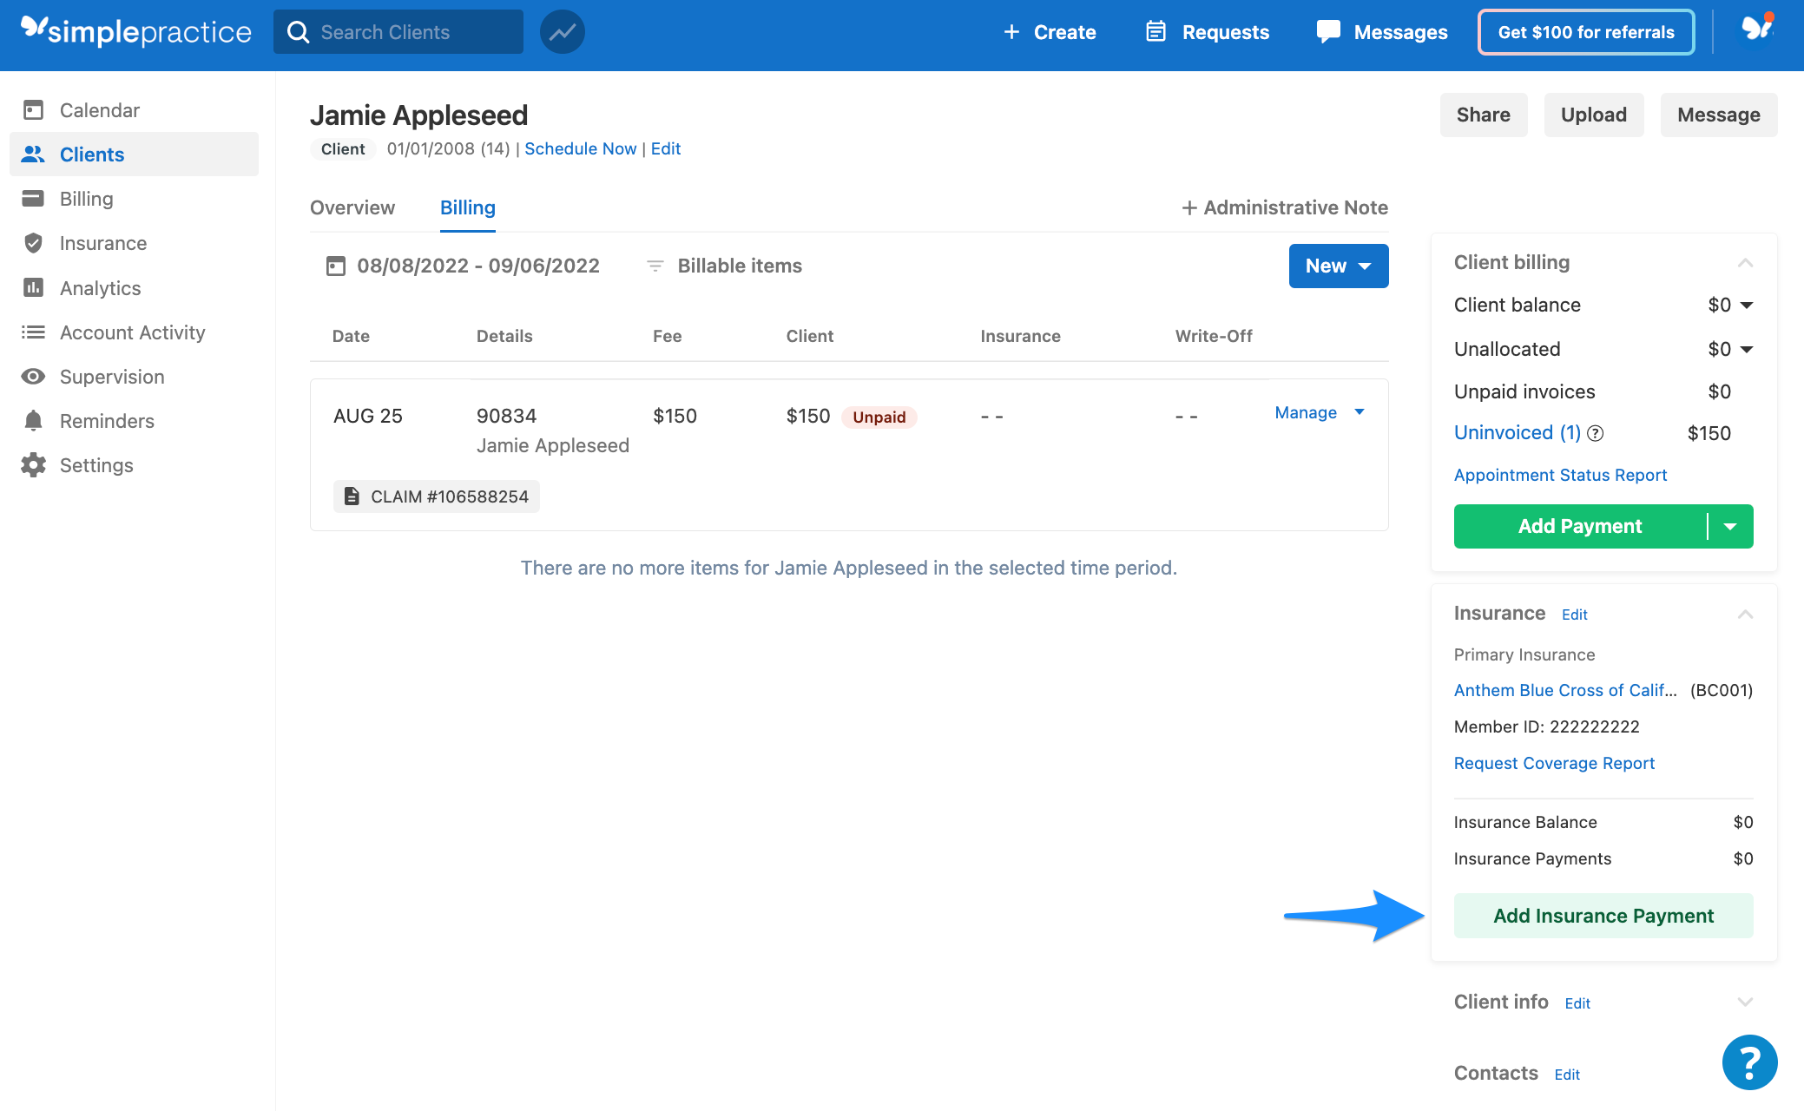The width and height of the screenshot is (1804, 1111).
Task: Click the search magnifier icon
Action: 298,32
